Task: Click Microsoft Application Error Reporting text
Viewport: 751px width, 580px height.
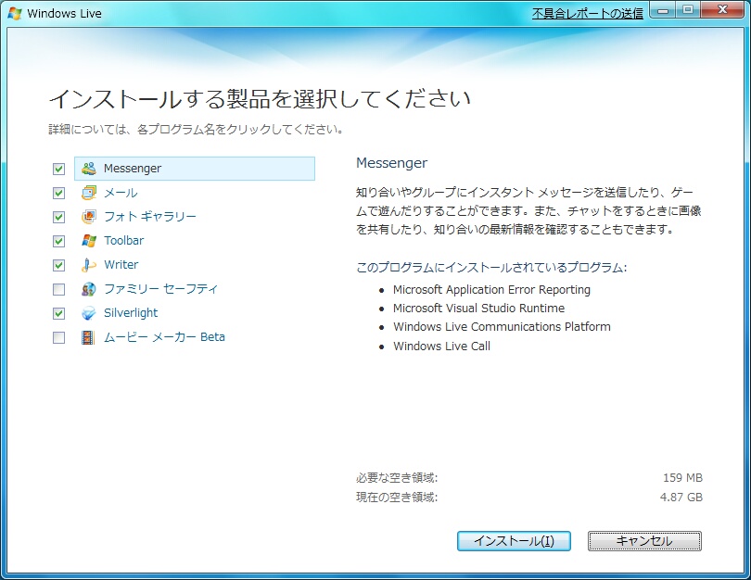Action: [492, 289]
